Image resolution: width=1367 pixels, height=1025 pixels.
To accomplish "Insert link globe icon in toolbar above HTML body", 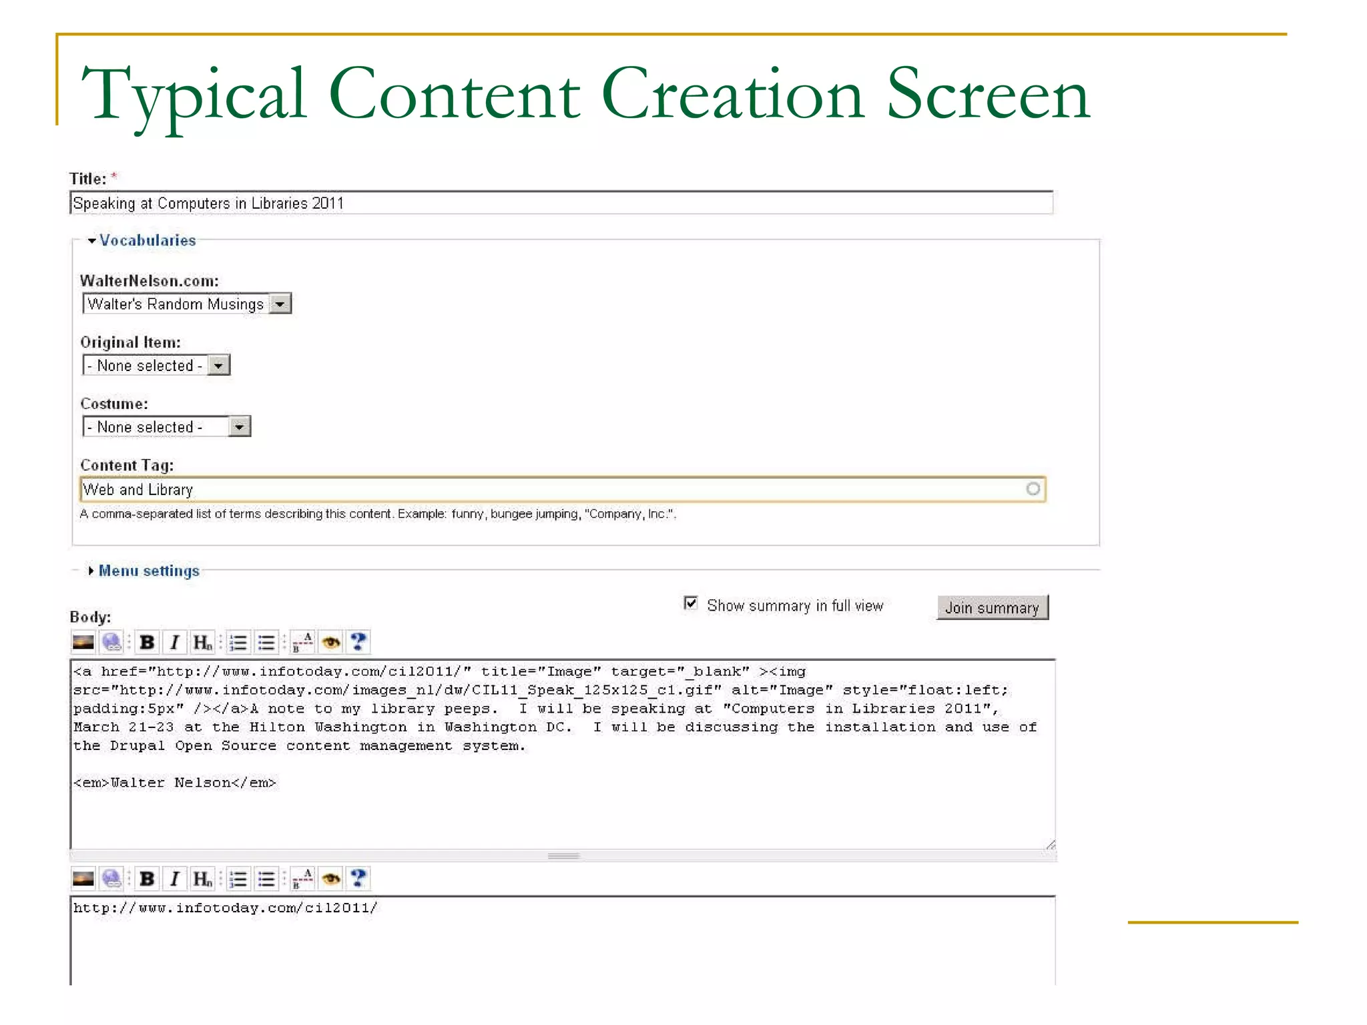I will (x=111, y=642).
